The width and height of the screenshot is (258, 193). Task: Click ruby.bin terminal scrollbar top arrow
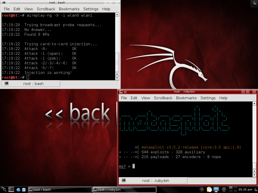pos(254,103)
